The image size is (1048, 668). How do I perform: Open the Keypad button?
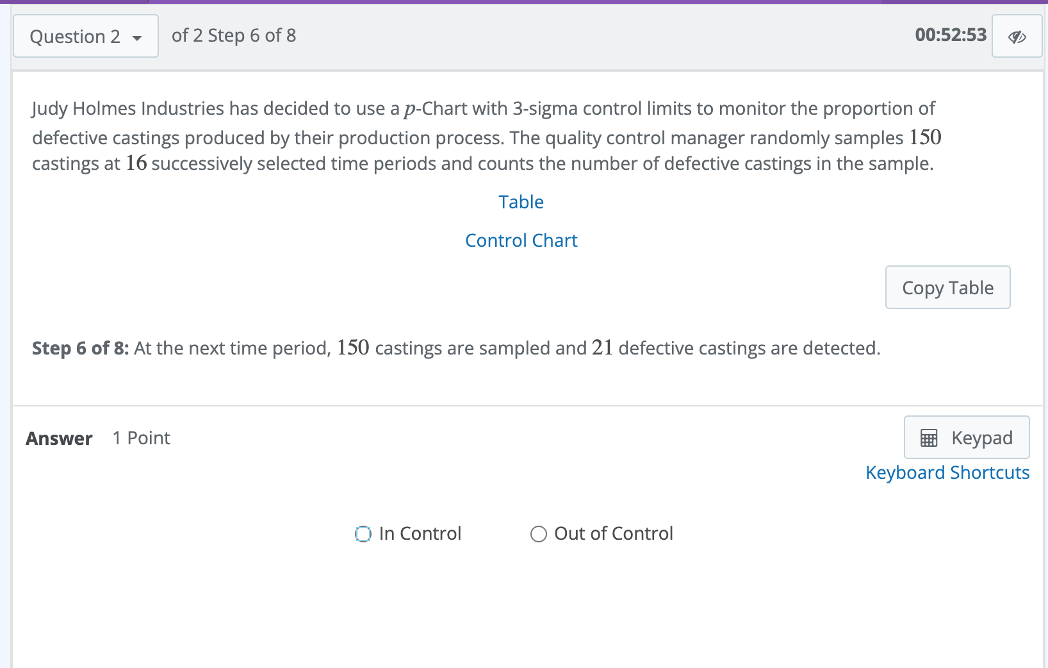tap(967, 437)
